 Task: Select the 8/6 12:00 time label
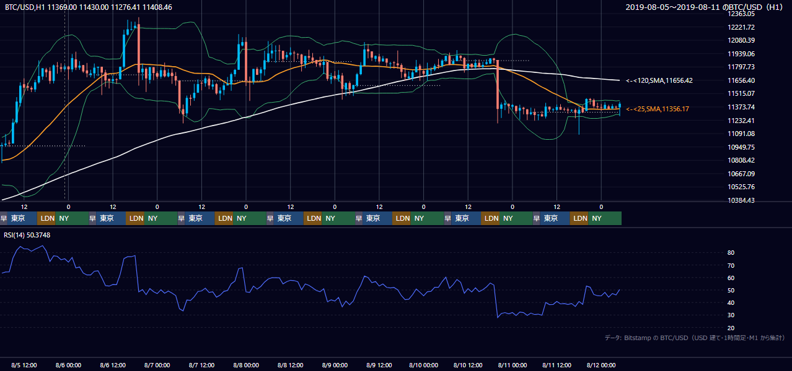tap(113, 365)
